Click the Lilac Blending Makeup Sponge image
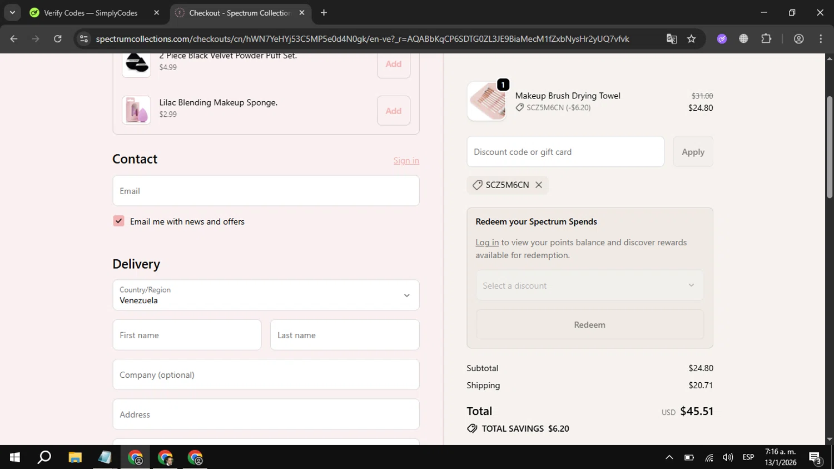This screenshot has width=834, height=469. (x=136, y=110)
